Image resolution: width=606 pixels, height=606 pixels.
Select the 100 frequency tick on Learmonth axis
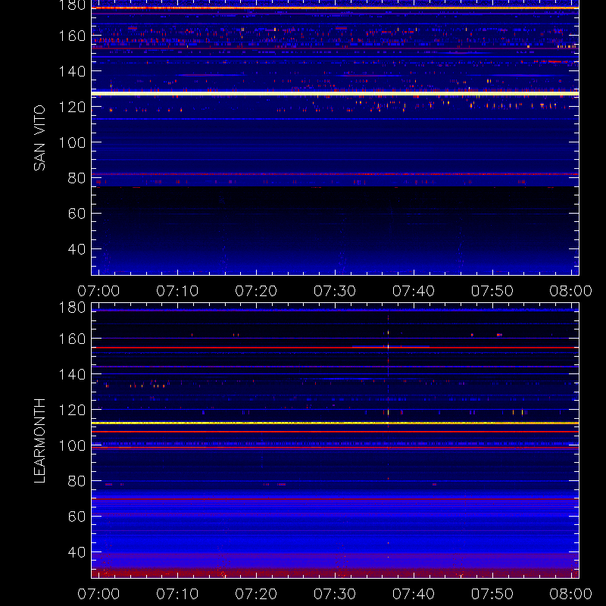point(72,445)
